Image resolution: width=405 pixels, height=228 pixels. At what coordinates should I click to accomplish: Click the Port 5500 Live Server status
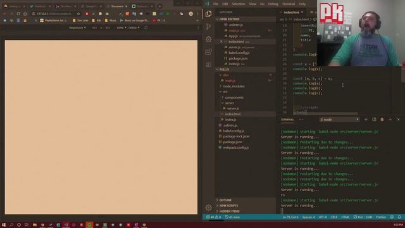[363, 217]
